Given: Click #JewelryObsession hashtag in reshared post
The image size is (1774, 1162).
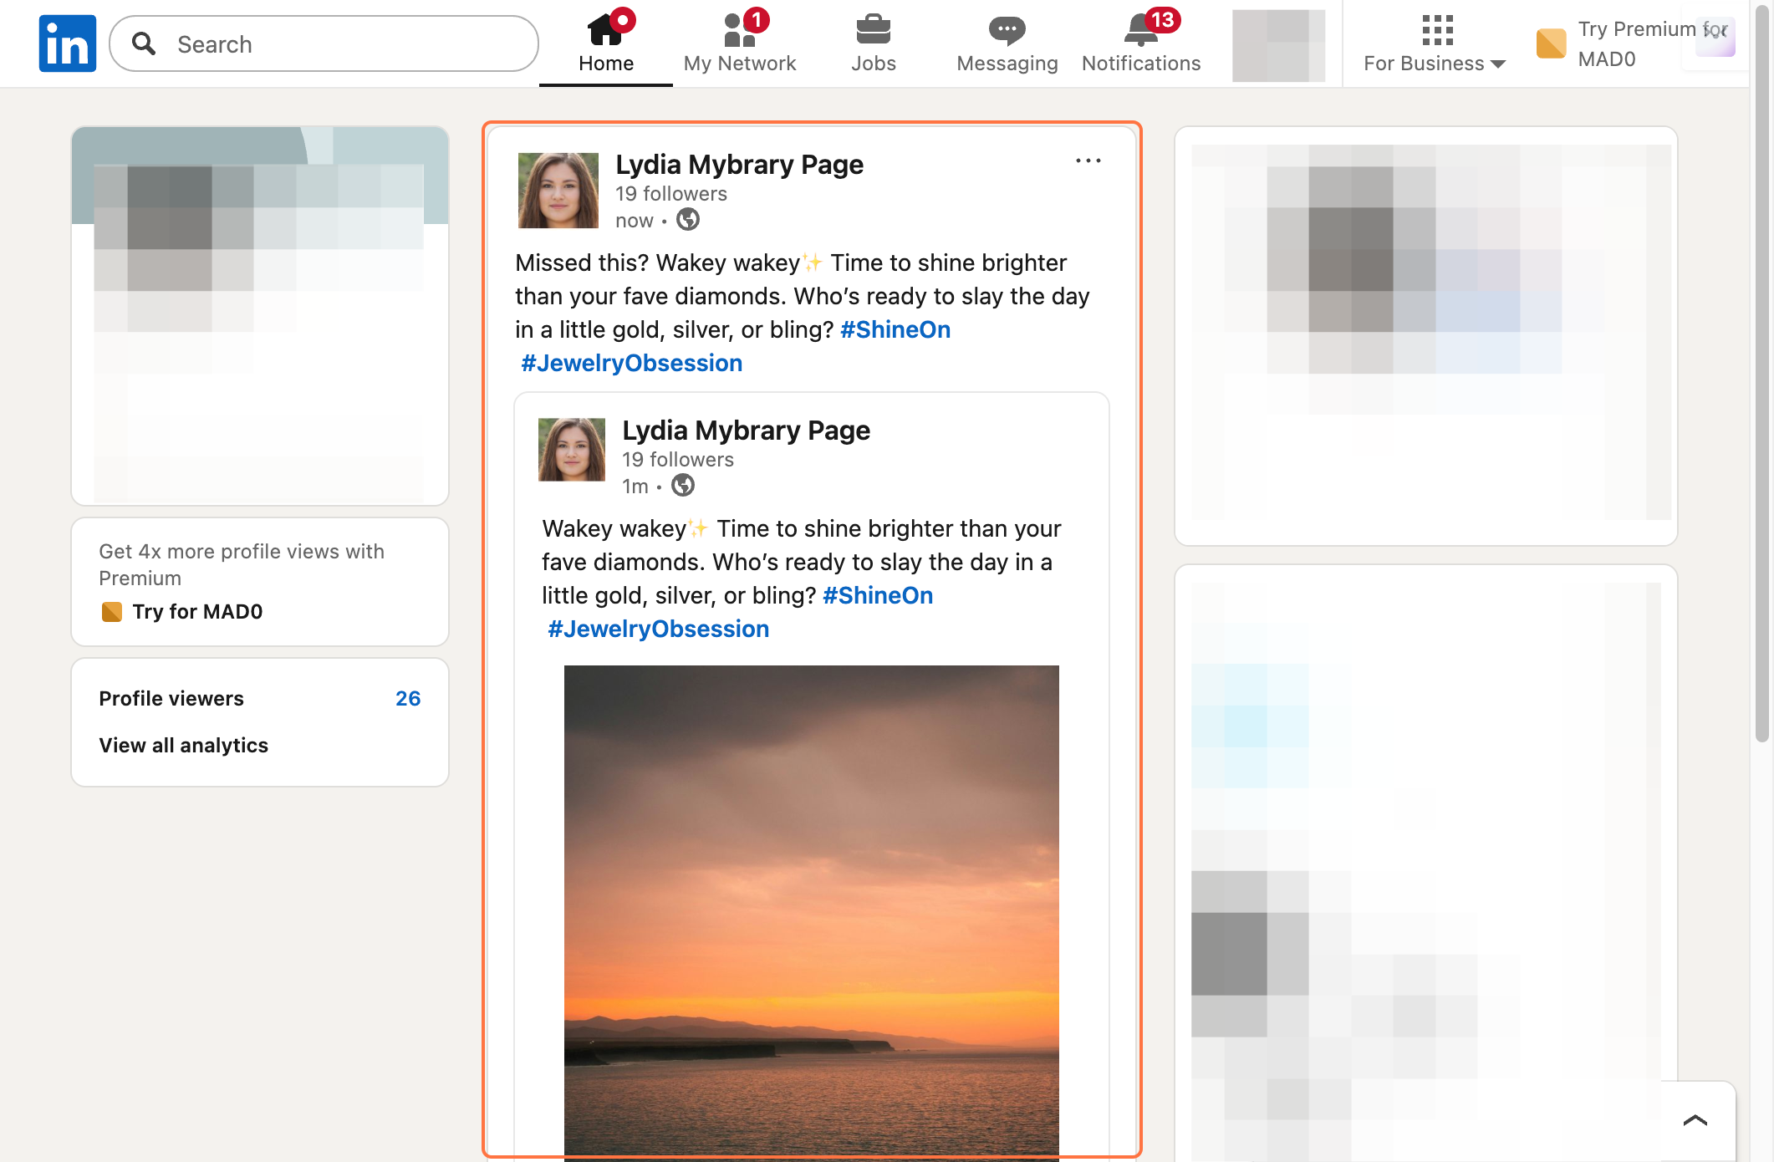Looking at the screenshot, I should pyautogui.click(x=657, y=629).
